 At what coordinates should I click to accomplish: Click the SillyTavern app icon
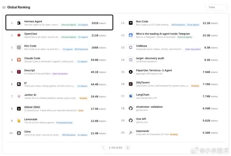(131, 84)
